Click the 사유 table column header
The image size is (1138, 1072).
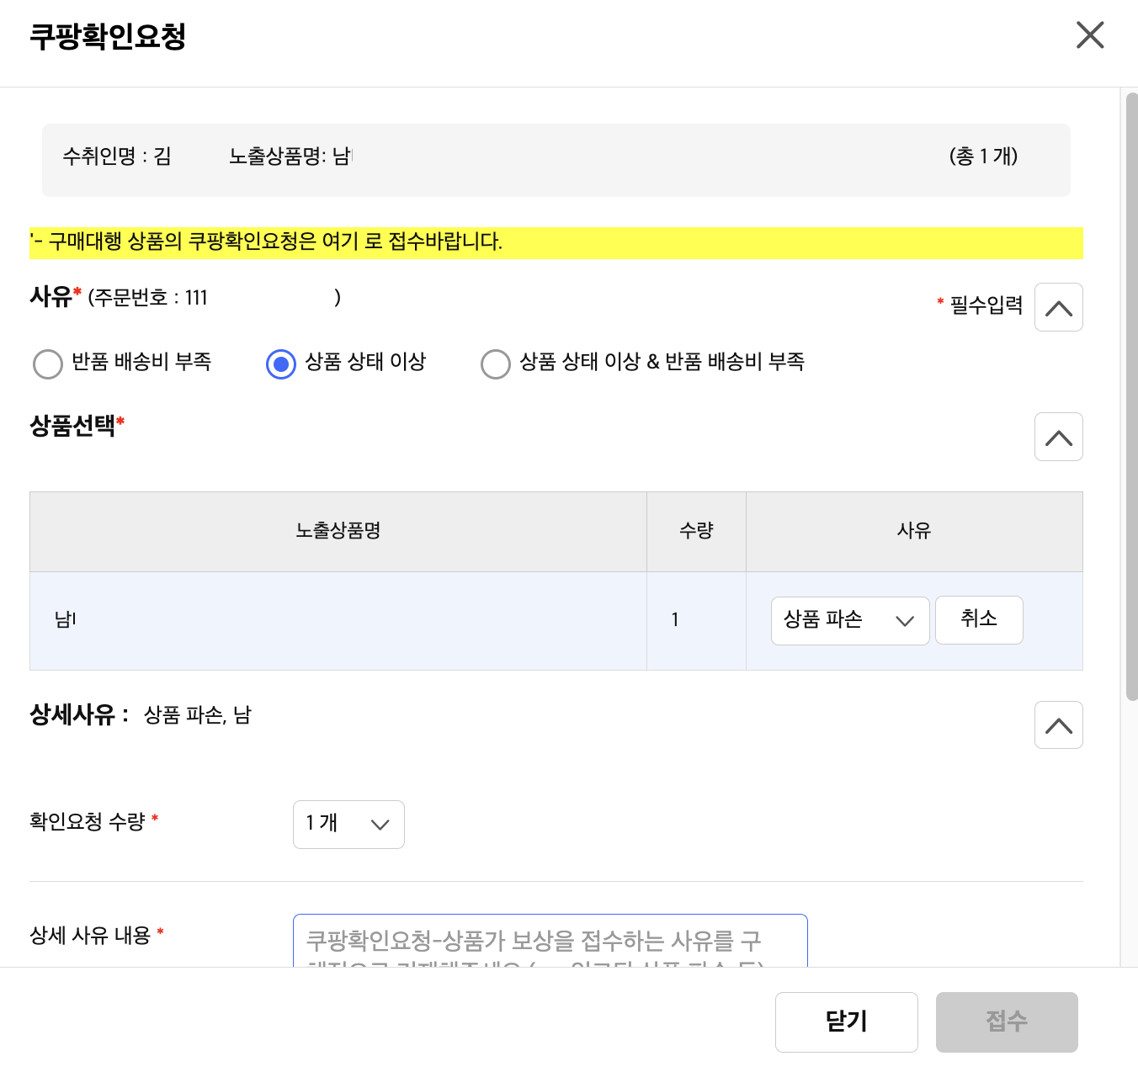click(x=914, y=531)
